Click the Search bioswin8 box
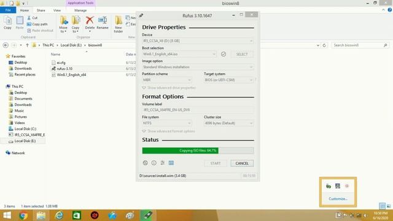This screenshot has width=393, height=221. pos(360,45)
